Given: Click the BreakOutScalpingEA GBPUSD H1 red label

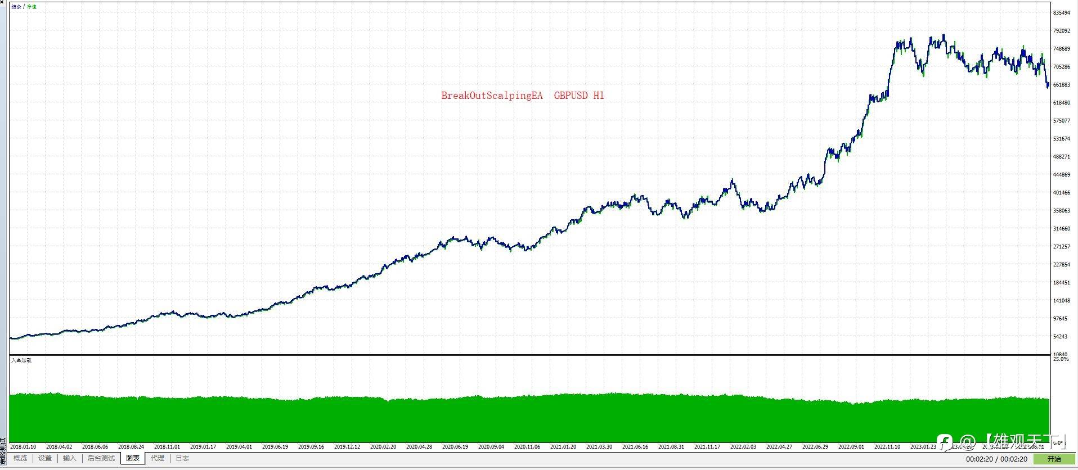Looking at the screenshot, I should click(x=522, y=96).
